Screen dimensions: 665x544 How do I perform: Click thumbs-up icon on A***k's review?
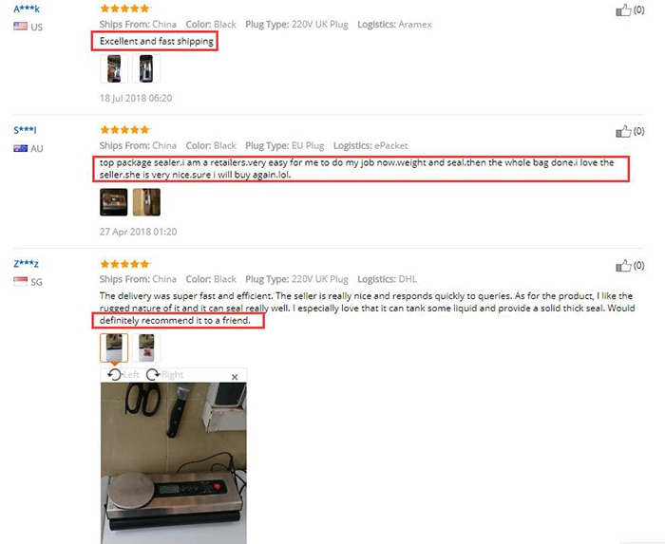click(x=623, y=10)
